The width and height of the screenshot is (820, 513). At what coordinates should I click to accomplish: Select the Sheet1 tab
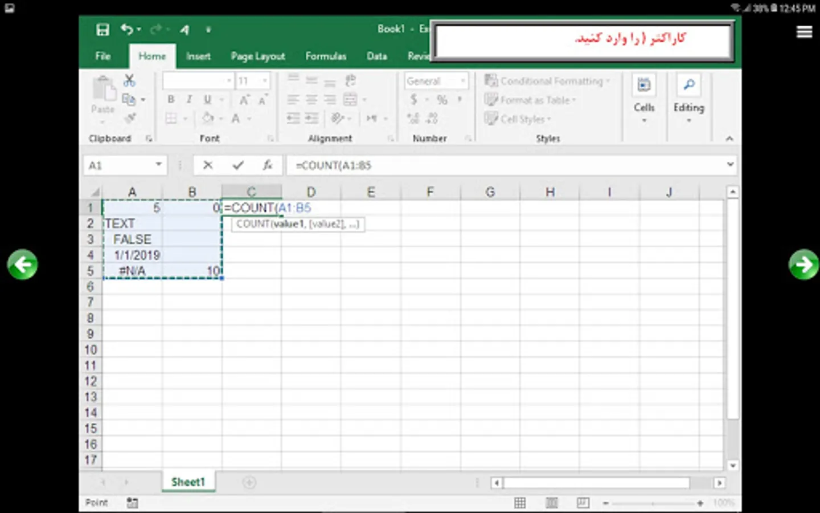(188, 482)
